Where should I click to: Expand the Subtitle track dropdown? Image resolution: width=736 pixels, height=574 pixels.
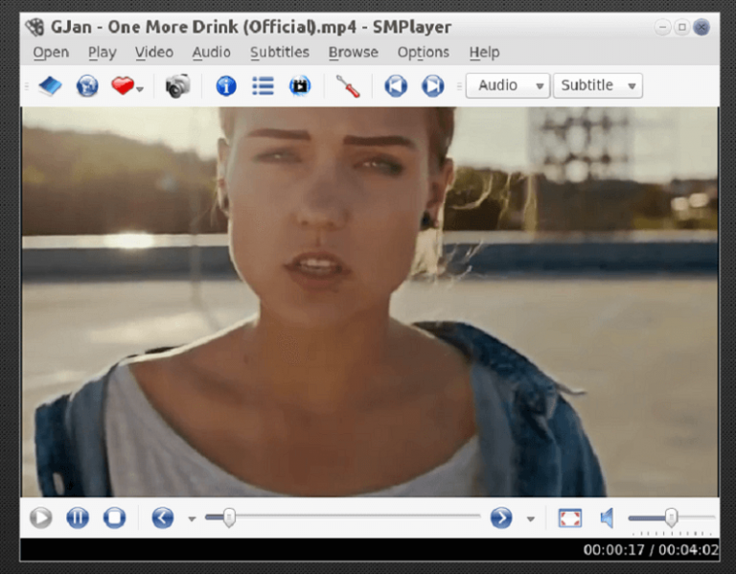[598, 85]
